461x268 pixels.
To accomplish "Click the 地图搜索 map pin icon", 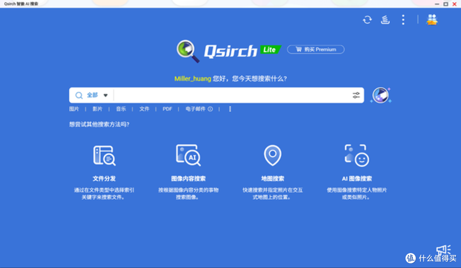I will [x=272, y=155].
